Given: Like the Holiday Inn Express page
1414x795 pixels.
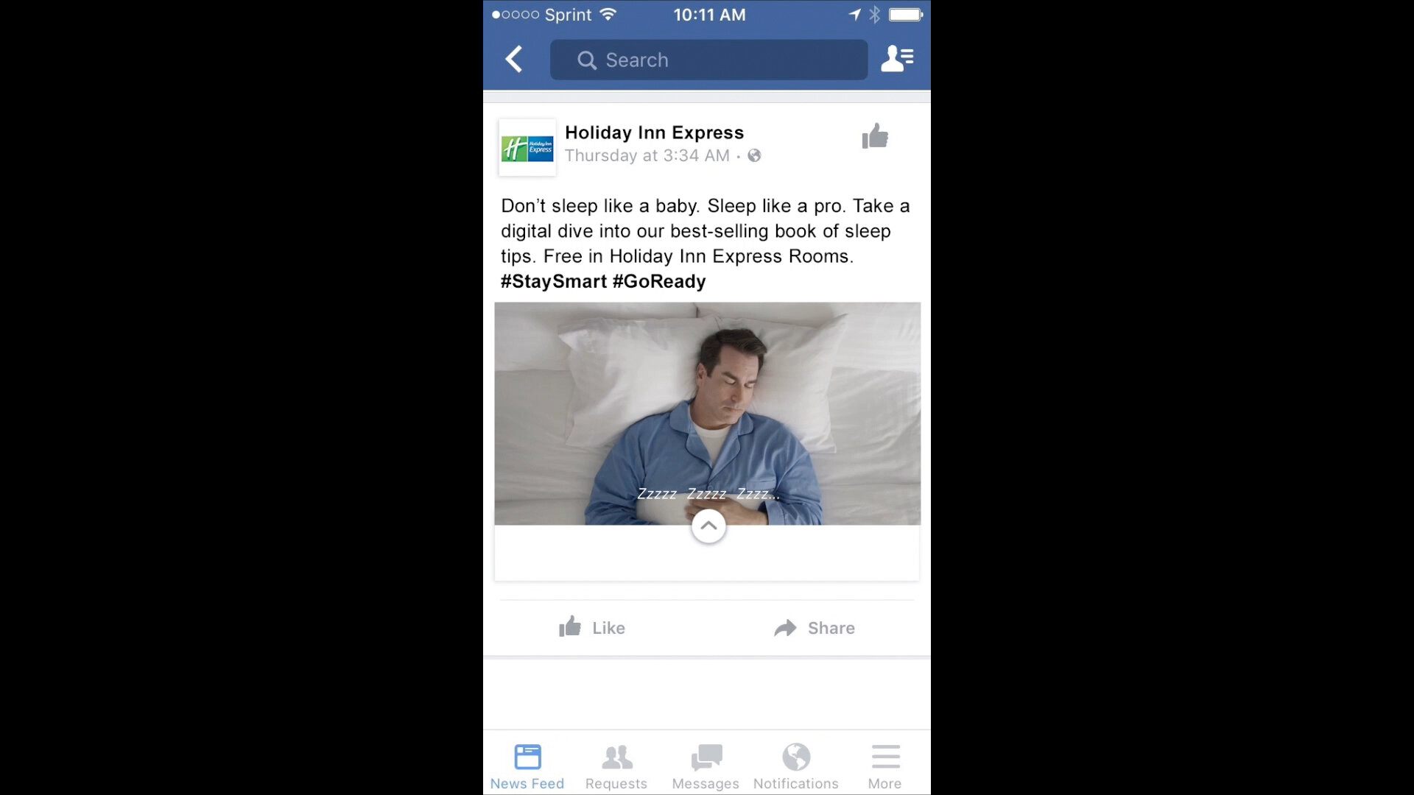Looking at the screenshot, I should [x=875, y=136].
